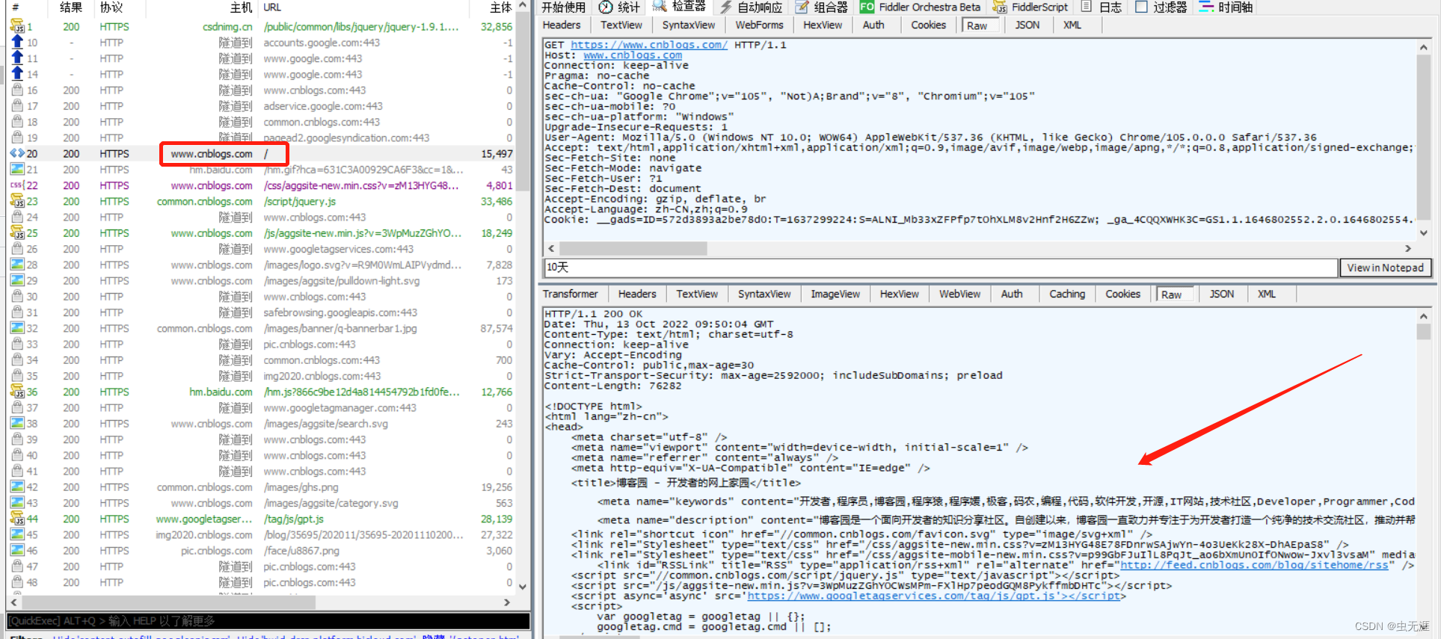
Task: Switch request inspector to Headers tab
Action: pyautogui.click(x=562, y=25)
